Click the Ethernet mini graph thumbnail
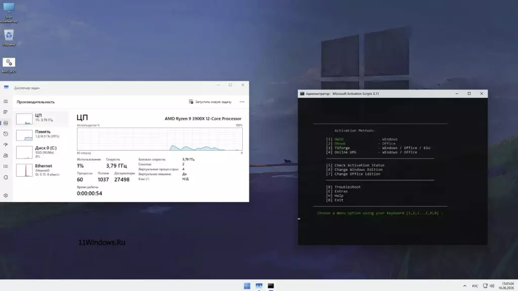This screenshot has width=518, height=291. 24,170
